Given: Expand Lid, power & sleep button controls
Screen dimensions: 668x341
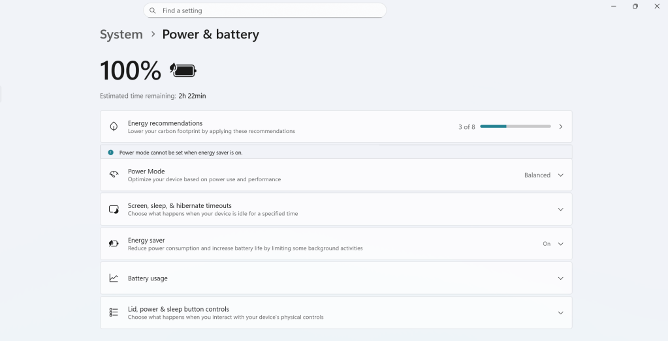Looking at the screenshot, I should (561, 313).
